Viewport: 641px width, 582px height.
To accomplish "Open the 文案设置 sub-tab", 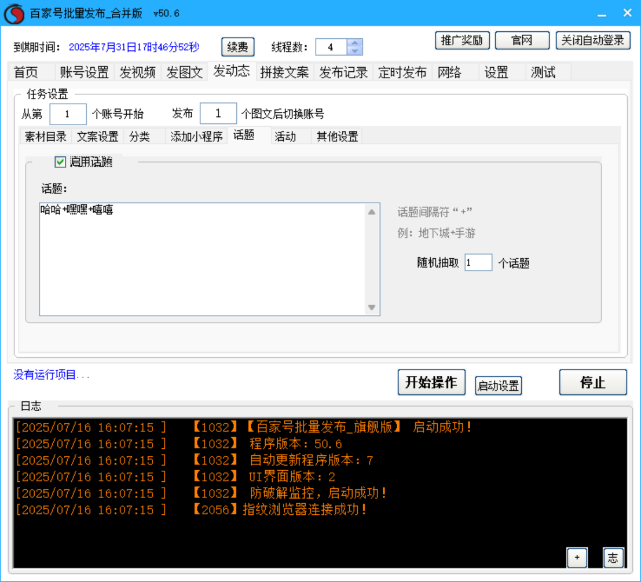I will (x=98, y=137).
